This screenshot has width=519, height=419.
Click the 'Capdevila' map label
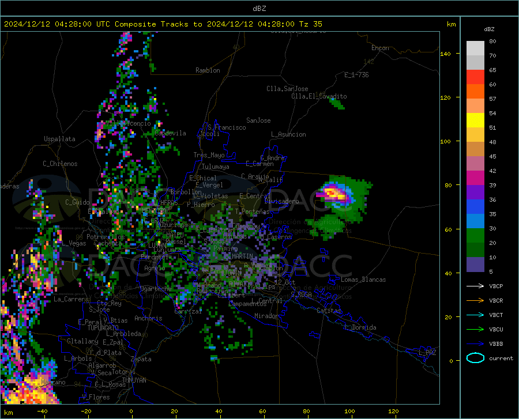pyautogui.click(x=170, y=133)
